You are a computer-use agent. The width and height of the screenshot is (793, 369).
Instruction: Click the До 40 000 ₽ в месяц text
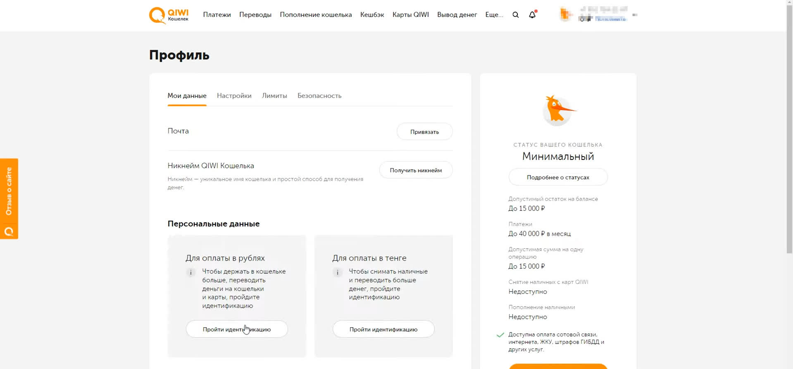[540, 234]
